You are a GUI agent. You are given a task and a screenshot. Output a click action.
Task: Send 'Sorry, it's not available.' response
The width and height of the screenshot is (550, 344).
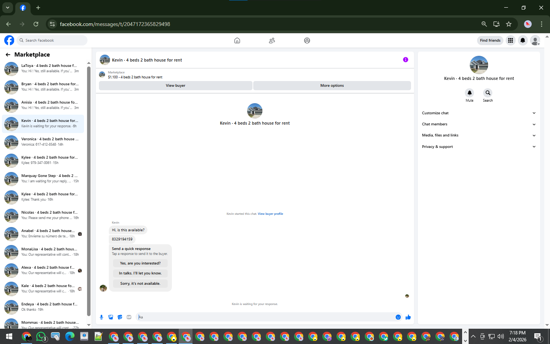click(140, 284)
